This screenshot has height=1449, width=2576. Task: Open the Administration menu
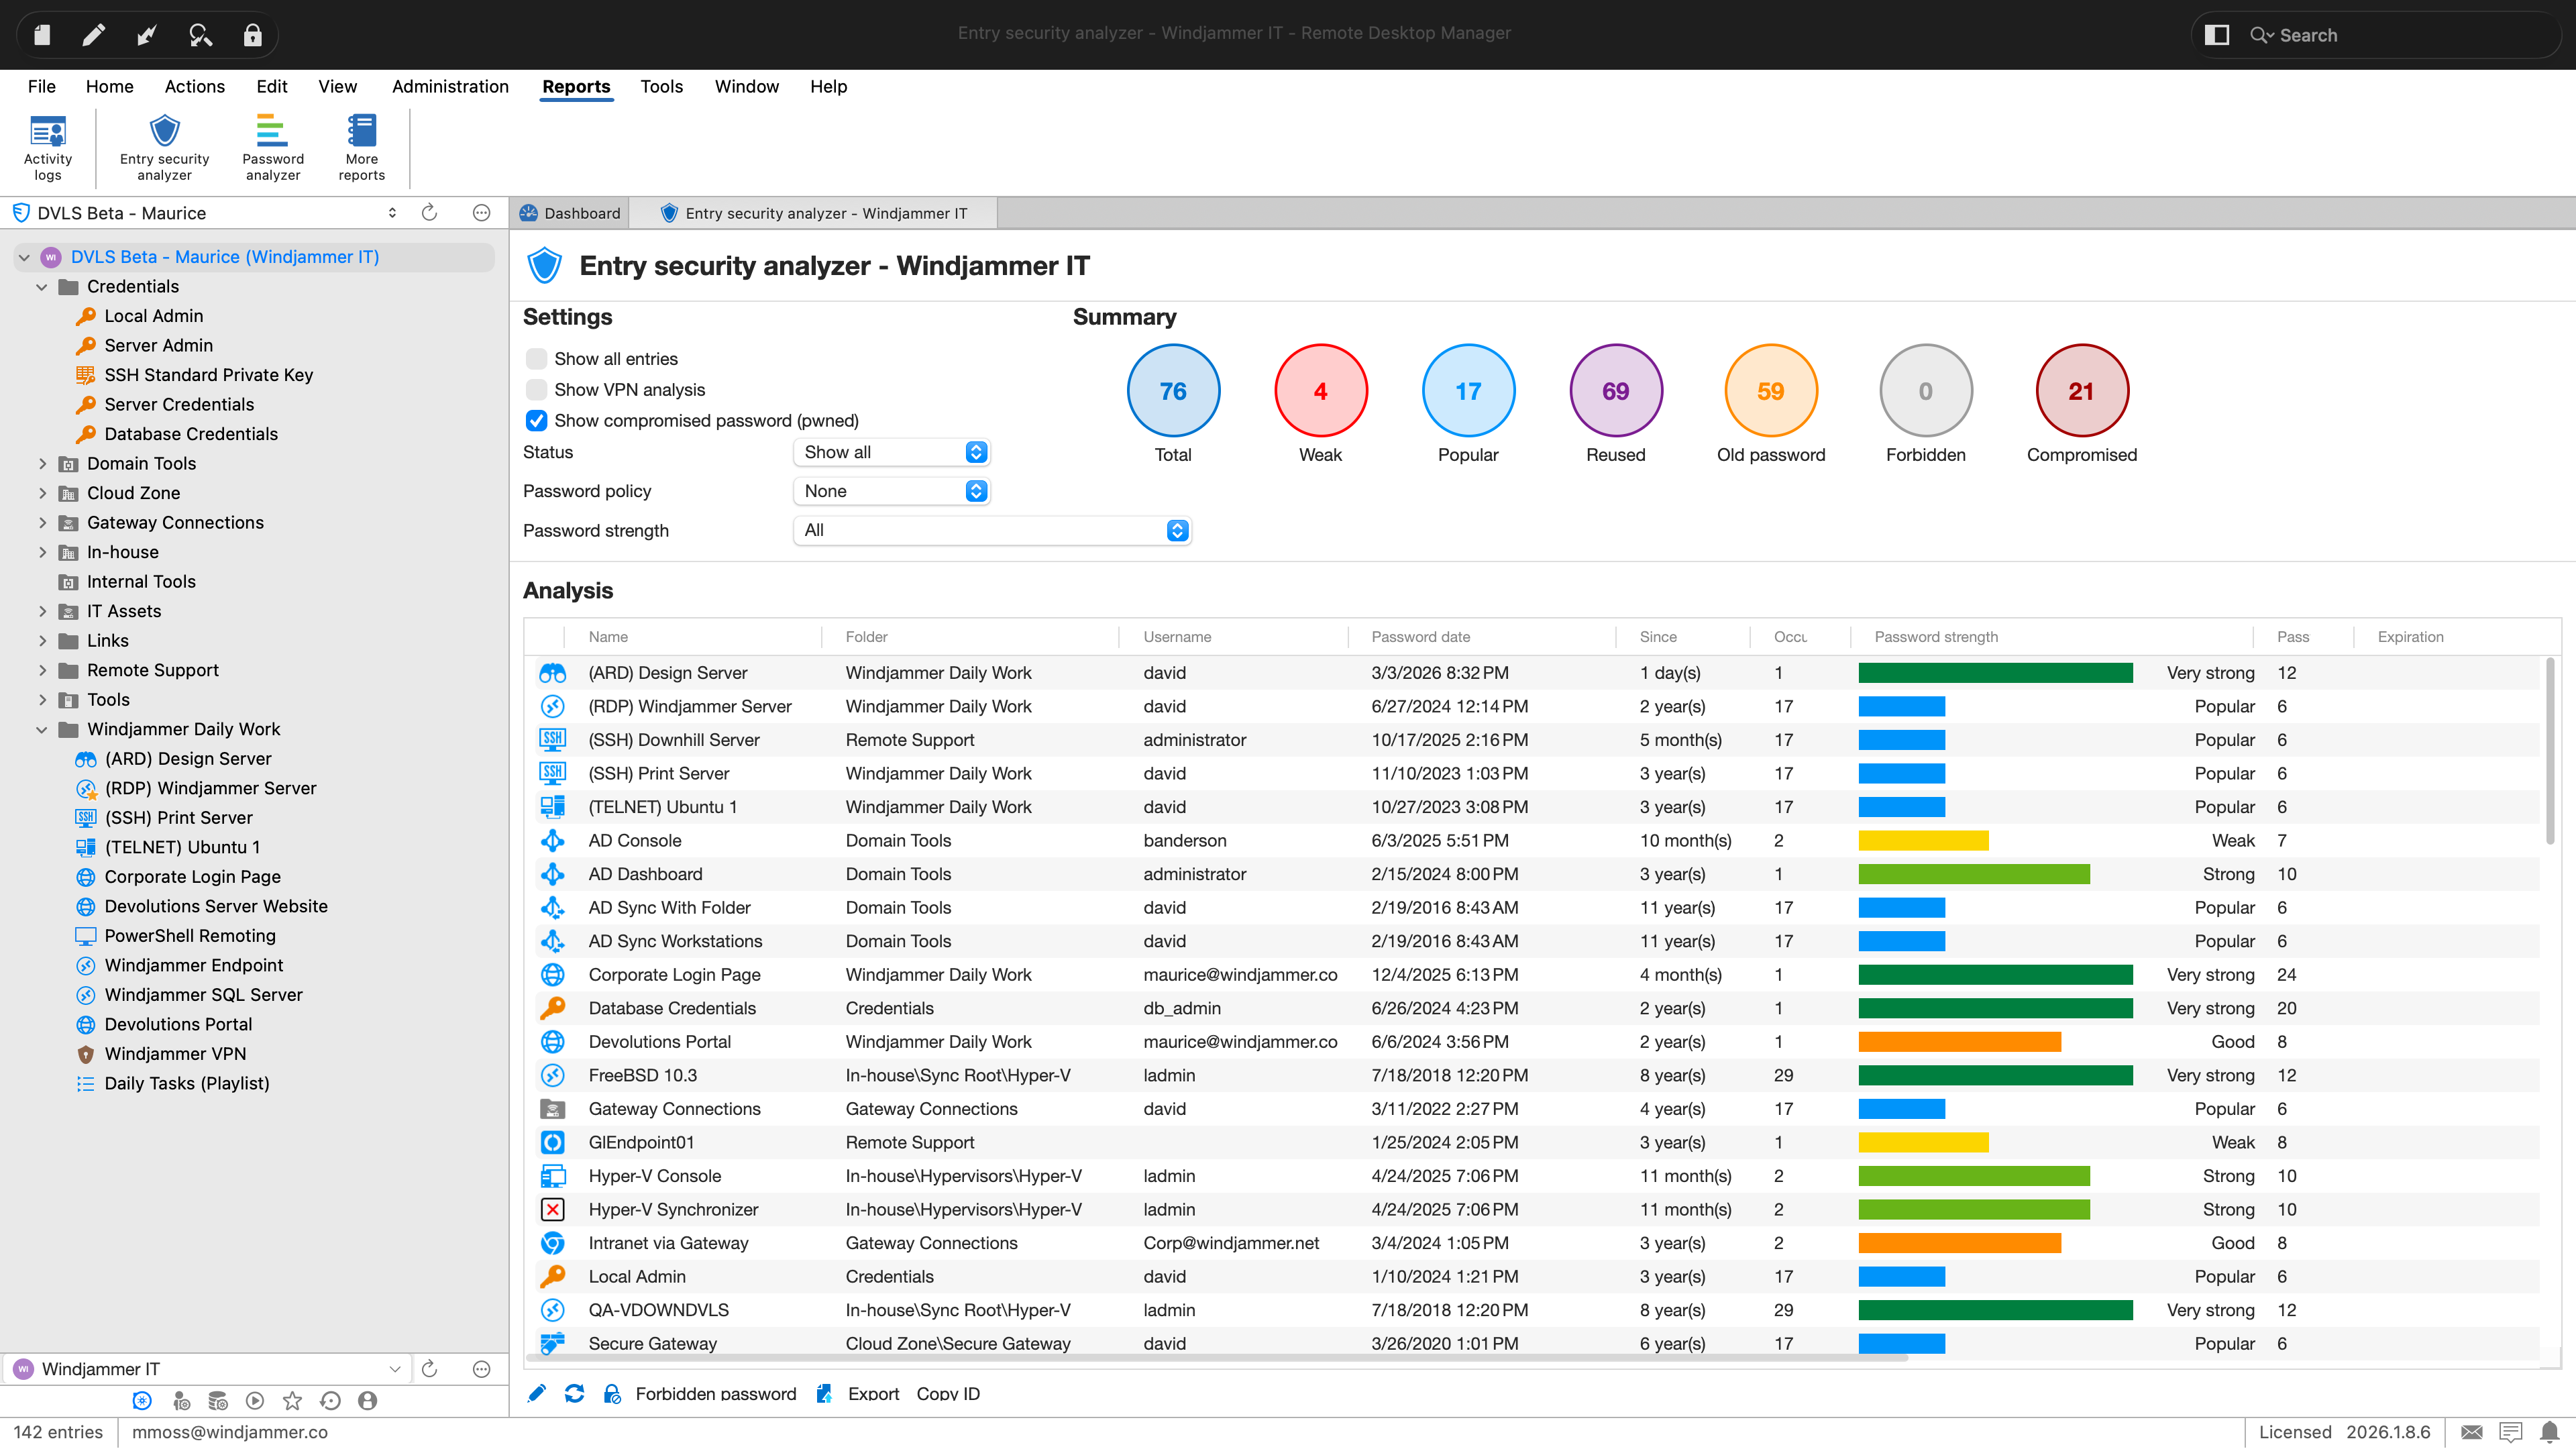tap(450, 86)
